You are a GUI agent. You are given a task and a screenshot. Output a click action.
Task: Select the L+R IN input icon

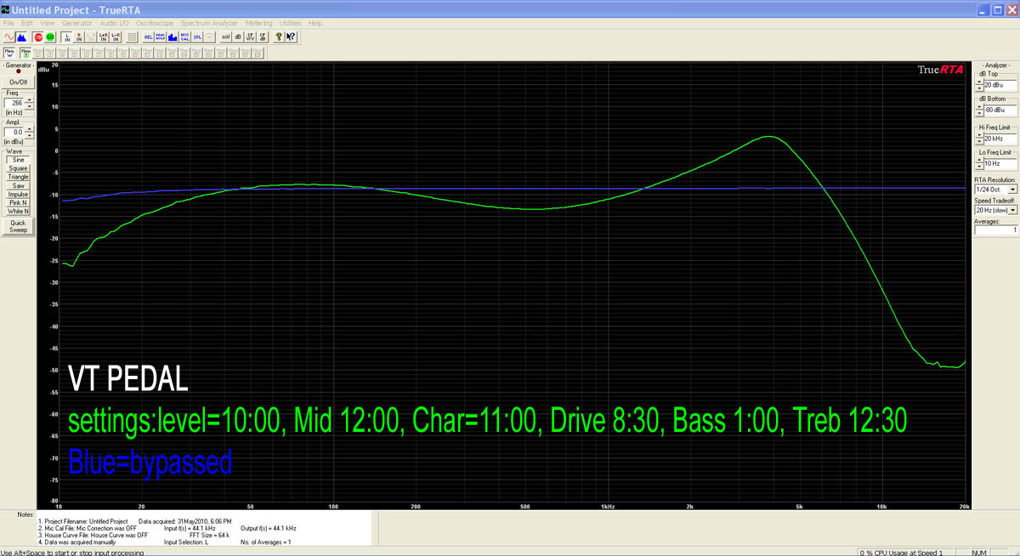[103, 37]
